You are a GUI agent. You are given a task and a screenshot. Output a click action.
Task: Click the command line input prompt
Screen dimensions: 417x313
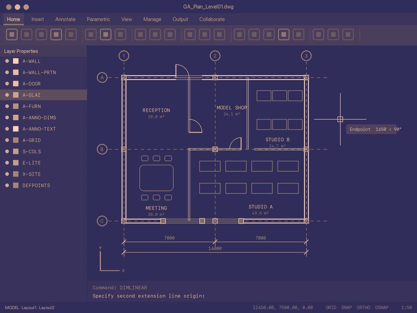[x=149, y=296]
